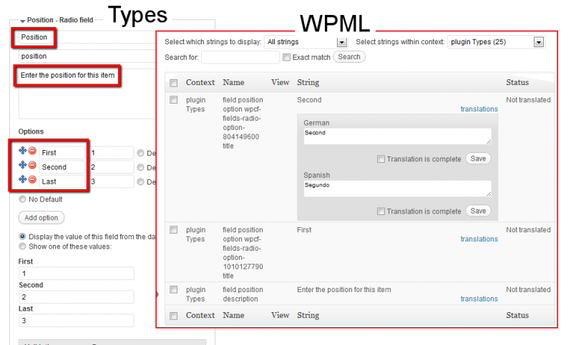The width and height of the screenshot is (576, 345).
Task: Select 'Display the value of this field' radio
Action: [22, 236]
